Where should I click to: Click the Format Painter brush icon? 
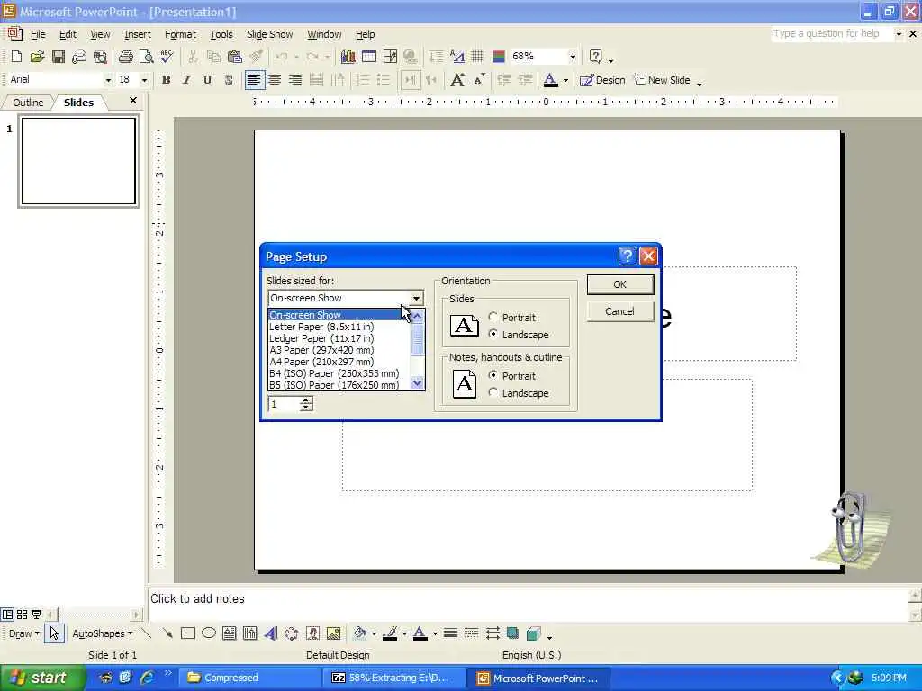point(256,57)
